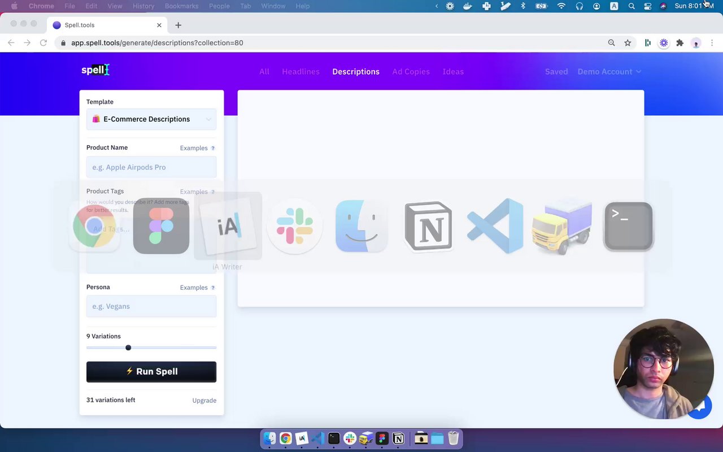This screenshot has width=723, height=452.
Task: Click the Spell.tools browser tab
Action: coord(107,25)
